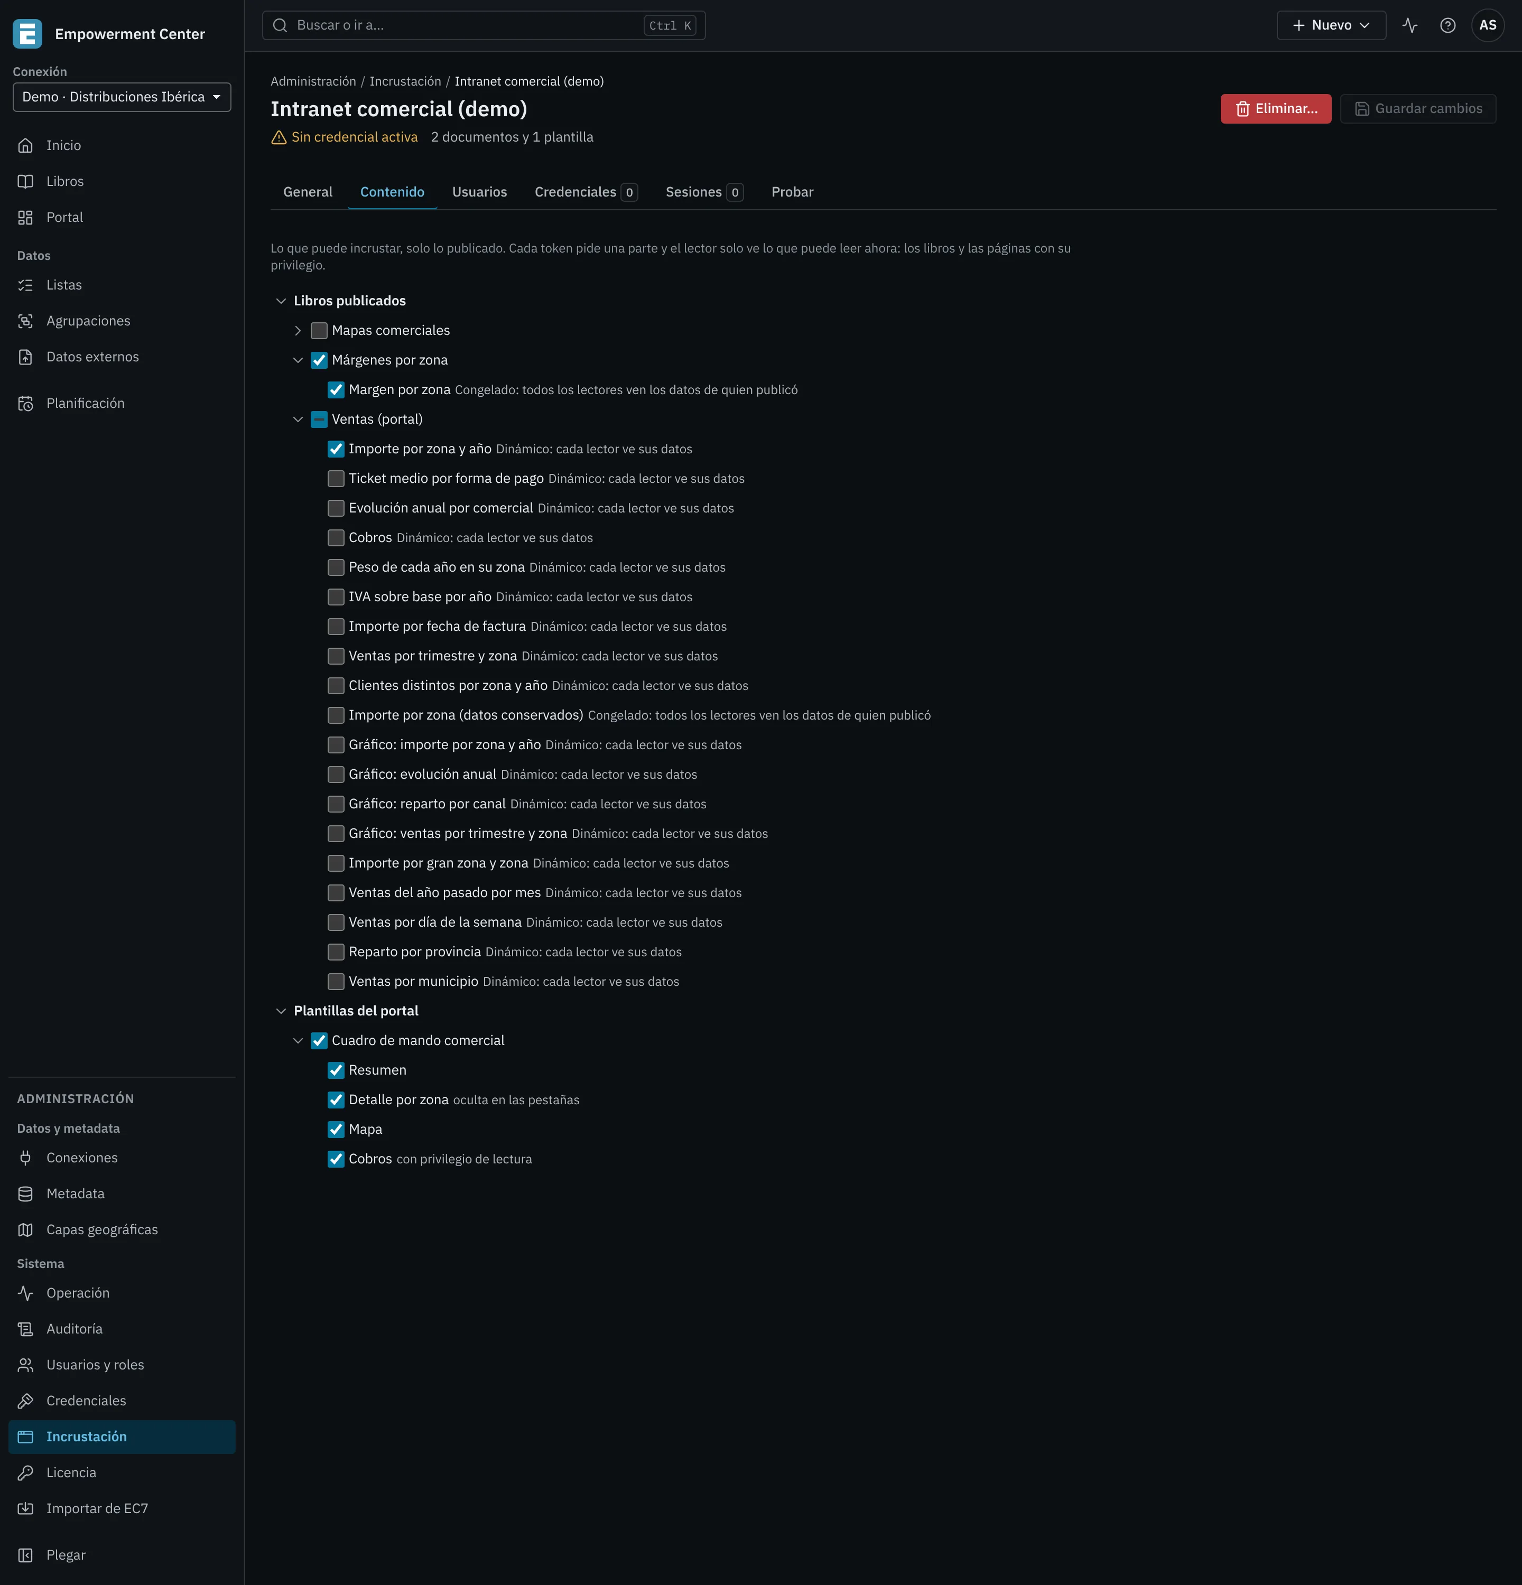Open Conexiones via the plug icon
The width and height of the screenshot is (1522, 1585).
click(26, 1158)
